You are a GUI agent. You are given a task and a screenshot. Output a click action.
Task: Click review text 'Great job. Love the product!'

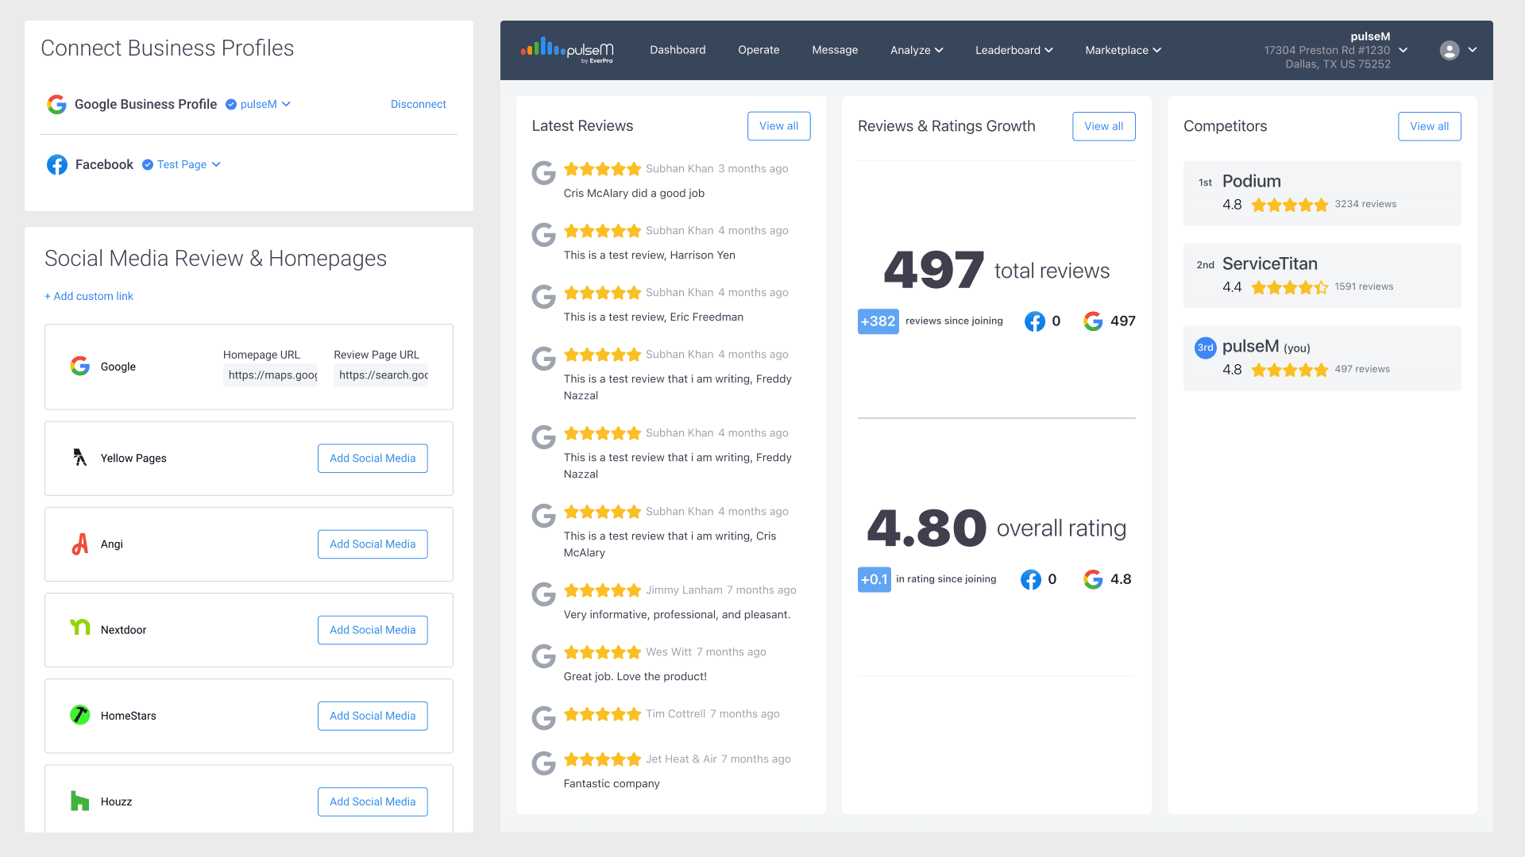pos(635,676)
